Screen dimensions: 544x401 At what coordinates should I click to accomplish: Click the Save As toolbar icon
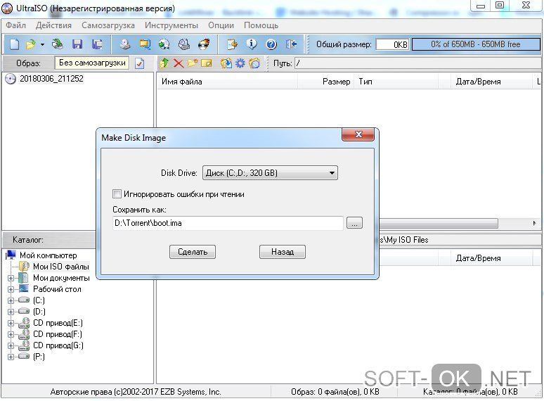tap(97, 44)
